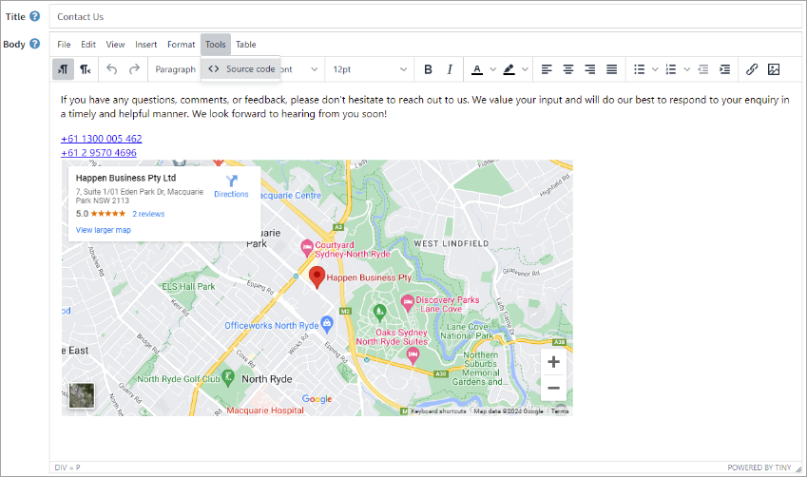This screenshot has height=477, width=807.
Task: Open the Paragraph block format dropdown
Action: pos(176,69)
